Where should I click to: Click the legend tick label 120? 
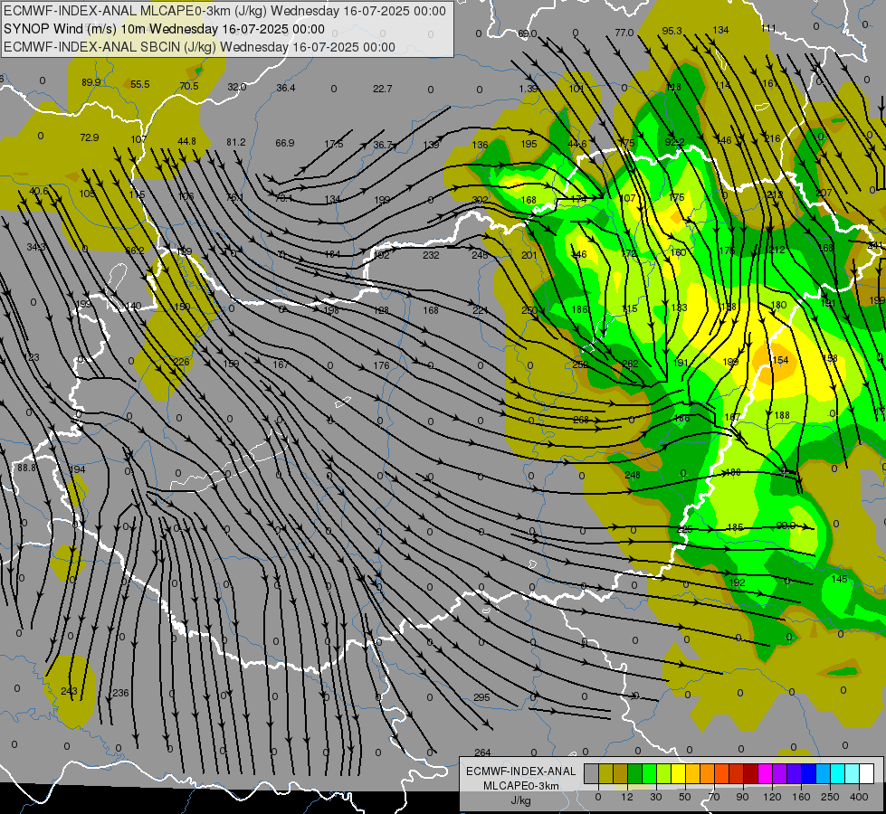point(772,797)
